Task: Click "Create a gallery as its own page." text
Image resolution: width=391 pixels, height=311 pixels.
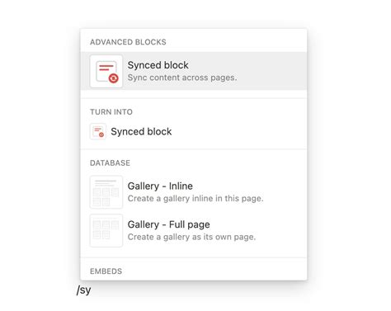Action: [x=191, y=237]
